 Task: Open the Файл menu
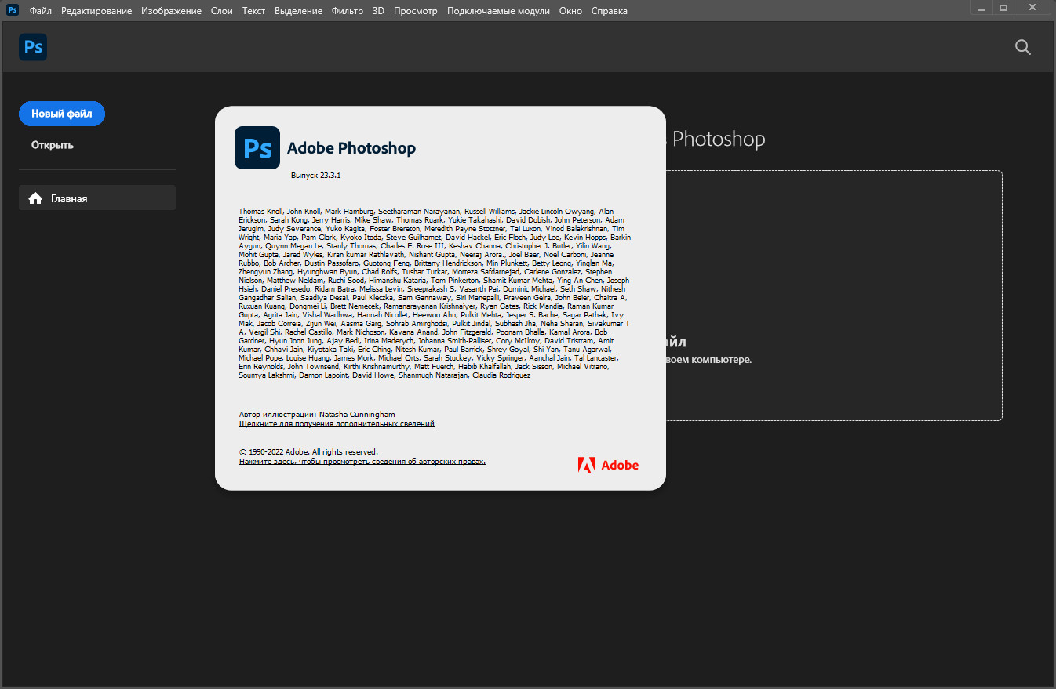pyautogui.click(x=41, y=11)
